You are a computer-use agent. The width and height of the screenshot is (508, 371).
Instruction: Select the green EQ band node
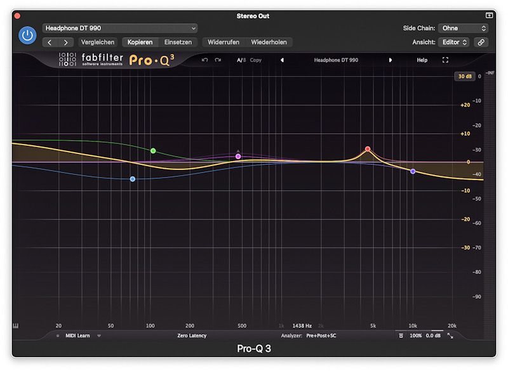[x=153, y=151]
